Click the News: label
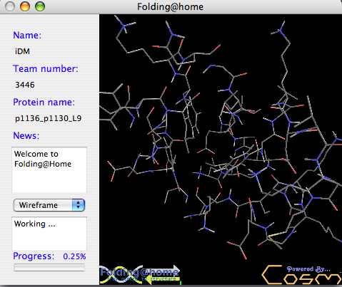Image resolution: width=342 pixels, height=287 pixels. 26,135
